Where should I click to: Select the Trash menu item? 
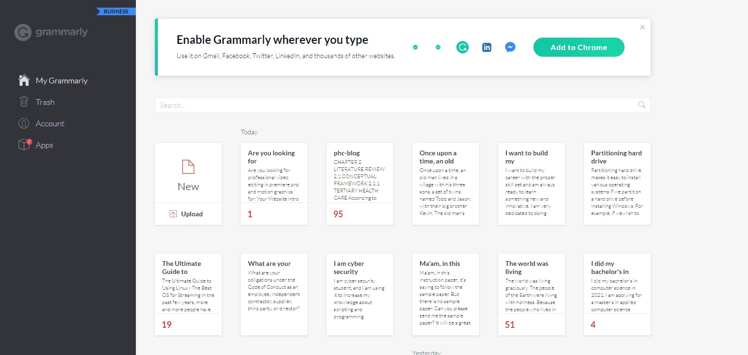(45, 102)
